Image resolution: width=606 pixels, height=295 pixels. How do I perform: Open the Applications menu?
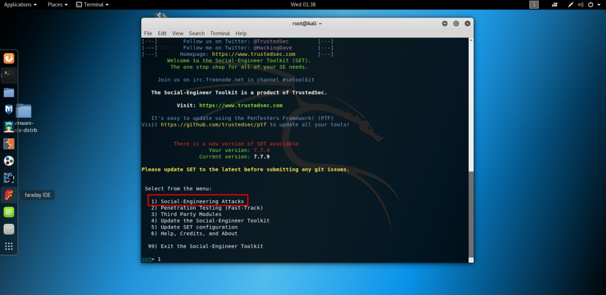tap(21, 4)
